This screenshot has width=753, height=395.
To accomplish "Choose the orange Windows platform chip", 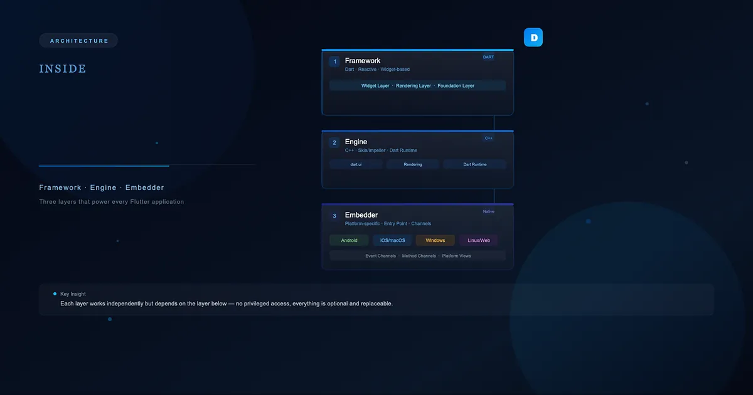I will tap(435, 240).
